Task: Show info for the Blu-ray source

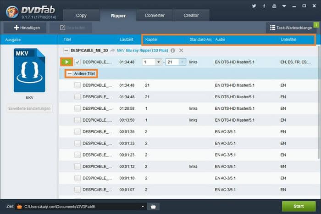Action: click(x=173, y=51)
